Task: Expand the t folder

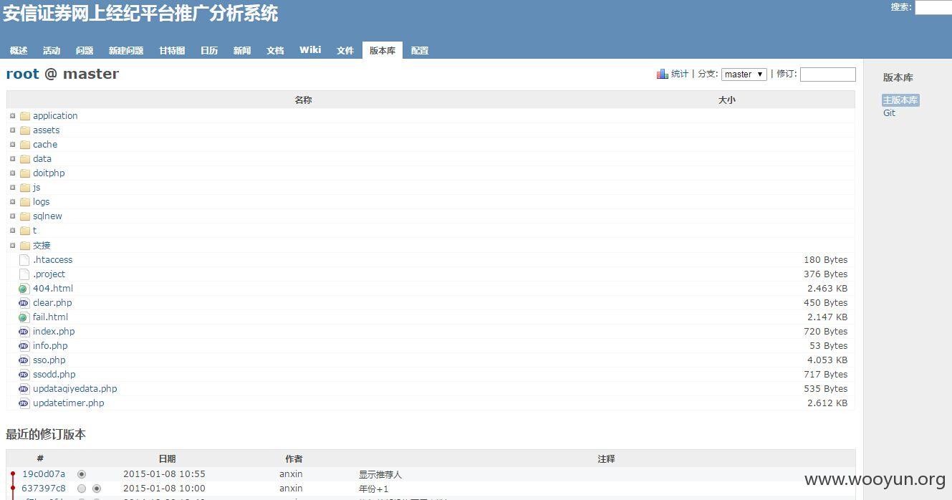Action: click(x=12, y=230)
